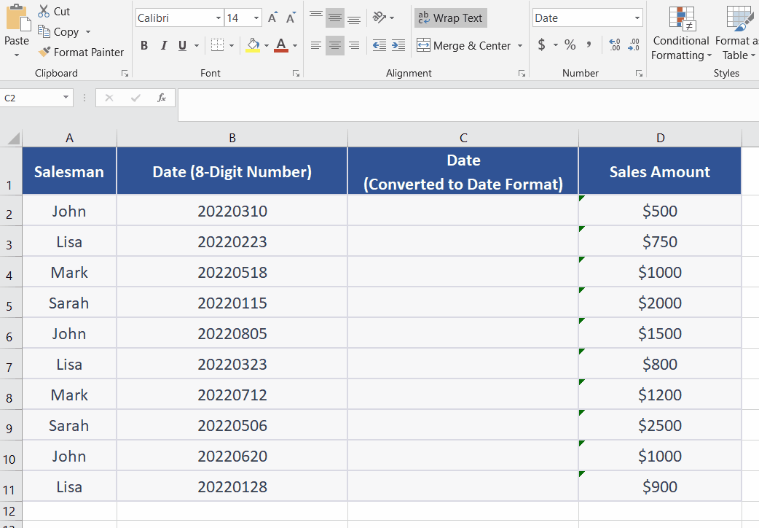Image resolution: width=759 pixels, height=528 pixels.
Task: Decrease font size with small A
Action: (x=291, y=18)
